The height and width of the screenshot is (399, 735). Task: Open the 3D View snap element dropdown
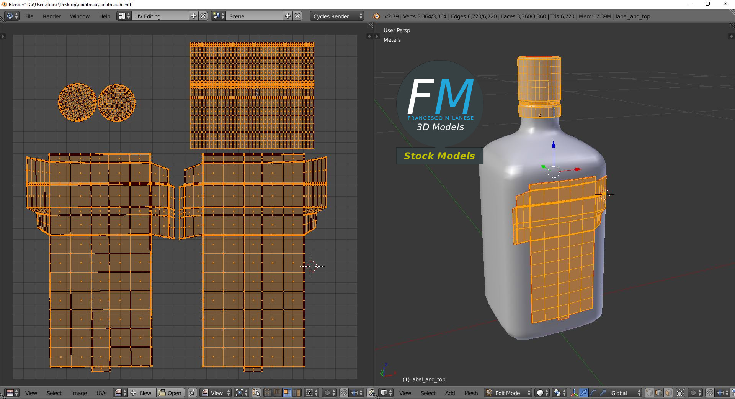[722, 393]
